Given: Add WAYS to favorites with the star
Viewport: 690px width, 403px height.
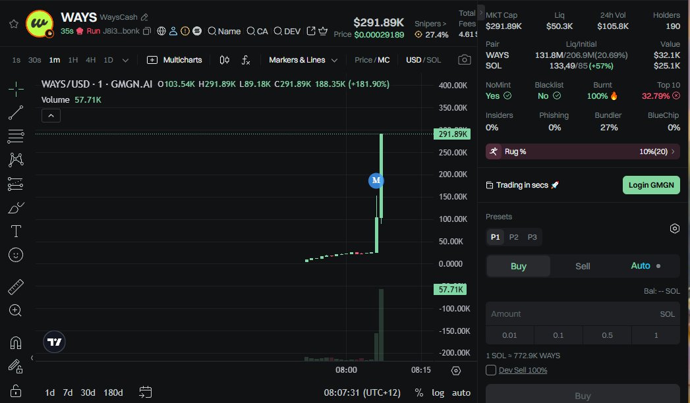Looking at the screenshot, I should tap(14, 24).
